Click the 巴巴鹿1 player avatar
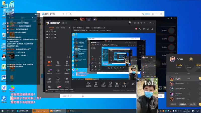201x113 pixels. (x=172, y=59)
